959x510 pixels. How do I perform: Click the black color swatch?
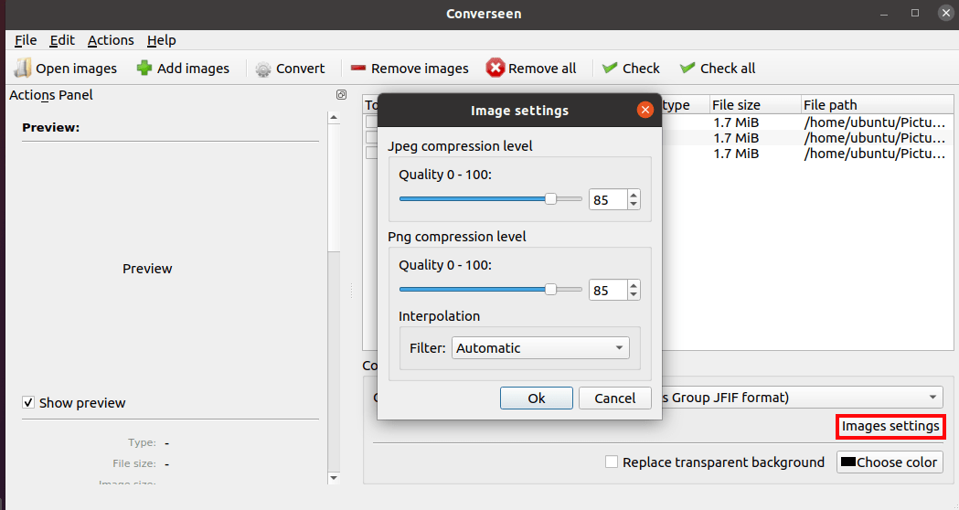(x=847, y=462)
